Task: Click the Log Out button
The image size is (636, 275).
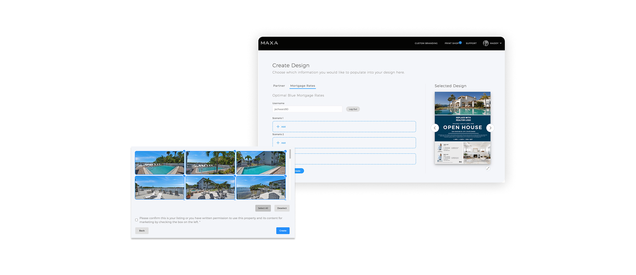Action: point(353,109)
